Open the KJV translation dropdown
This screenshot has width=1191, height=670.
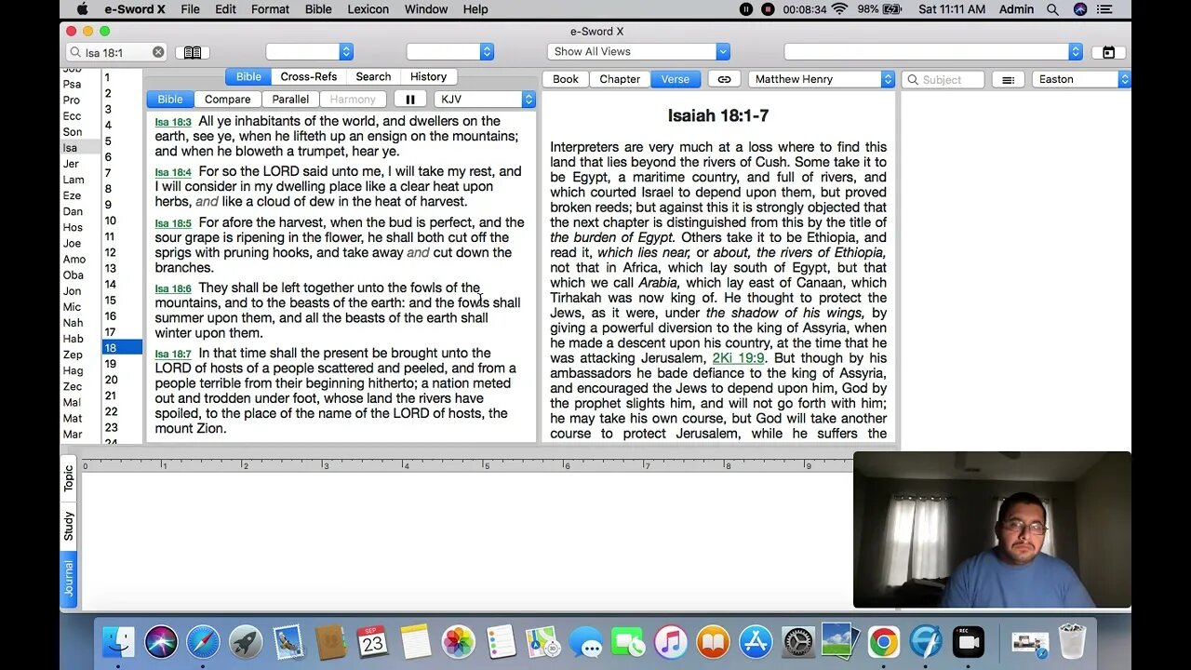[484, 99]
